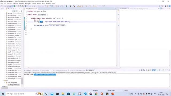Click the Package Explorer vertical scrollbar

(22, 81)
